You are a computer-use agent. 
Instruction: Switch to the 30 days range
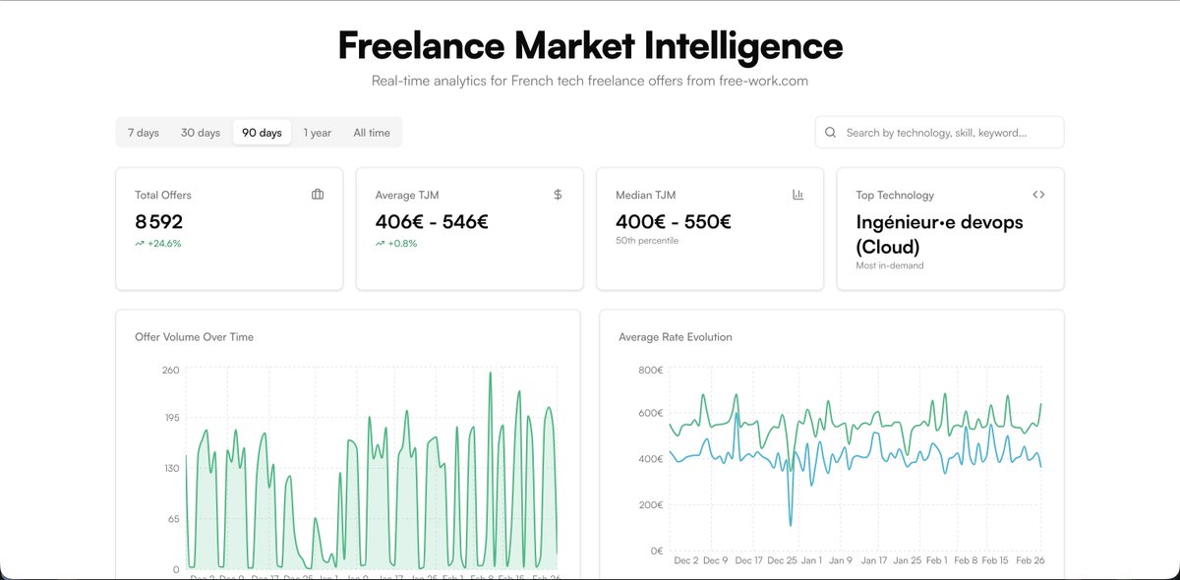tap(201, 133)
